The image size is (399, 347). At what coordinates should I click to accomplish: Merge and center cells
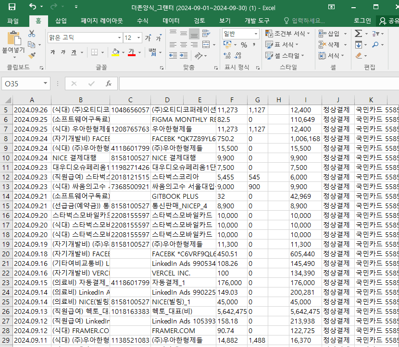click(206, 45)
